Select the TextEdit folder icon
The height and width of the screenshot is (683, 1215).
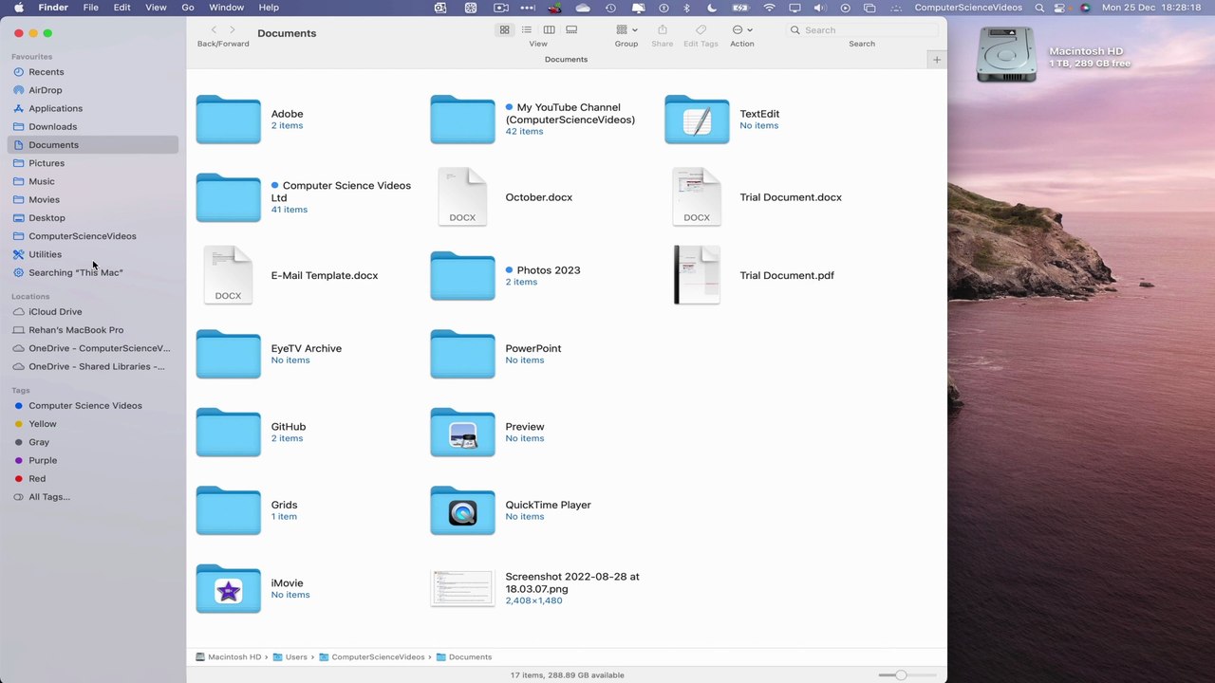(697, 120)
